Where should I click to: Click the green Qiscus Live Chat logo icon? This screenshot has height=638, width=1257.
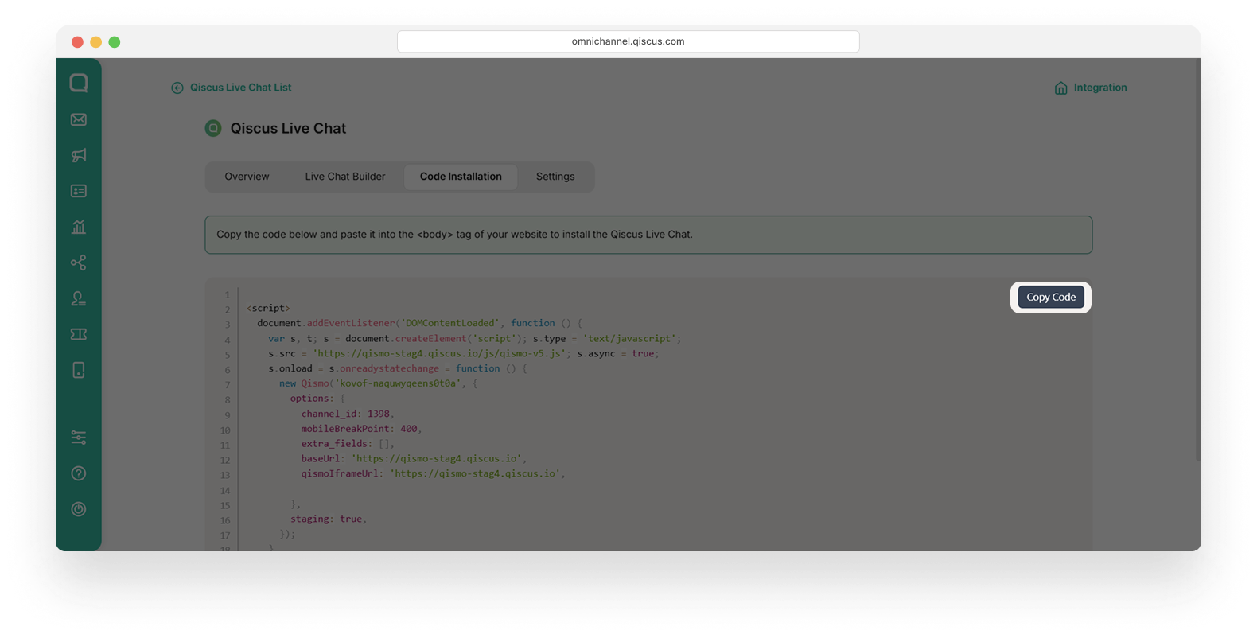[x=213, y=128]
